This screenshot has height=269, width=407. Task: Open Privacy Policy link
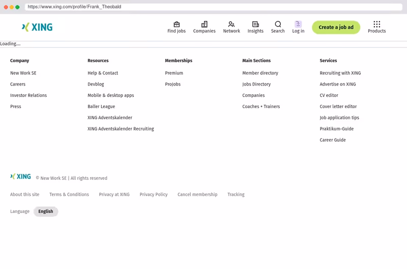point(154,195)
